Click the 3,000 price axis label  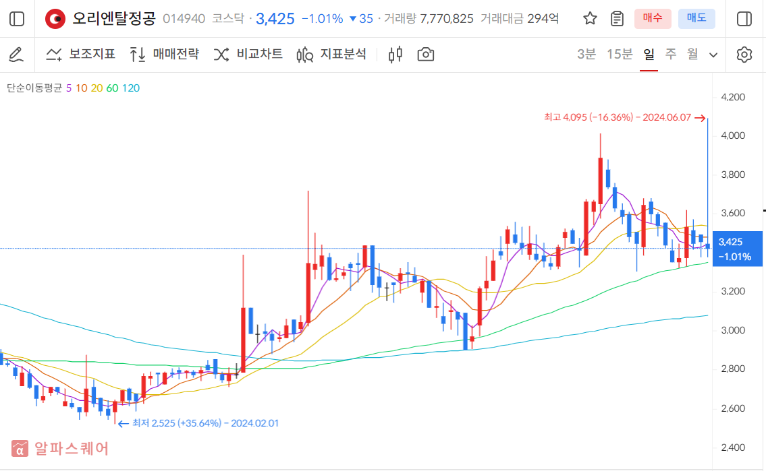733,330
